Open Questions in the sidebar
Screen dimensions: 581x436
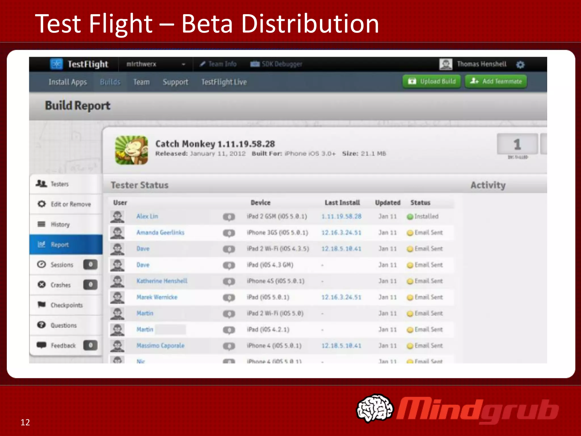[66, 325]
